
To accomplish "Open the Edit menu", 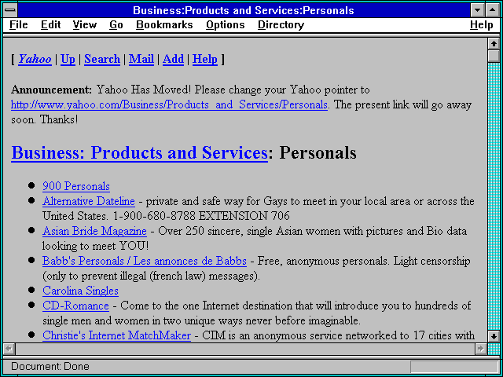I will point(50,25).
